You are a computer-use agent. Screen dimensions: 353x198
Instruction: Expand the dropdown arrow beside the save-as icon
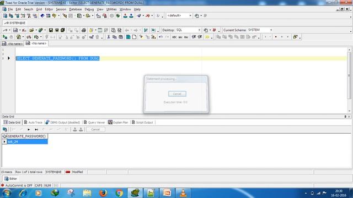(20, 30)
